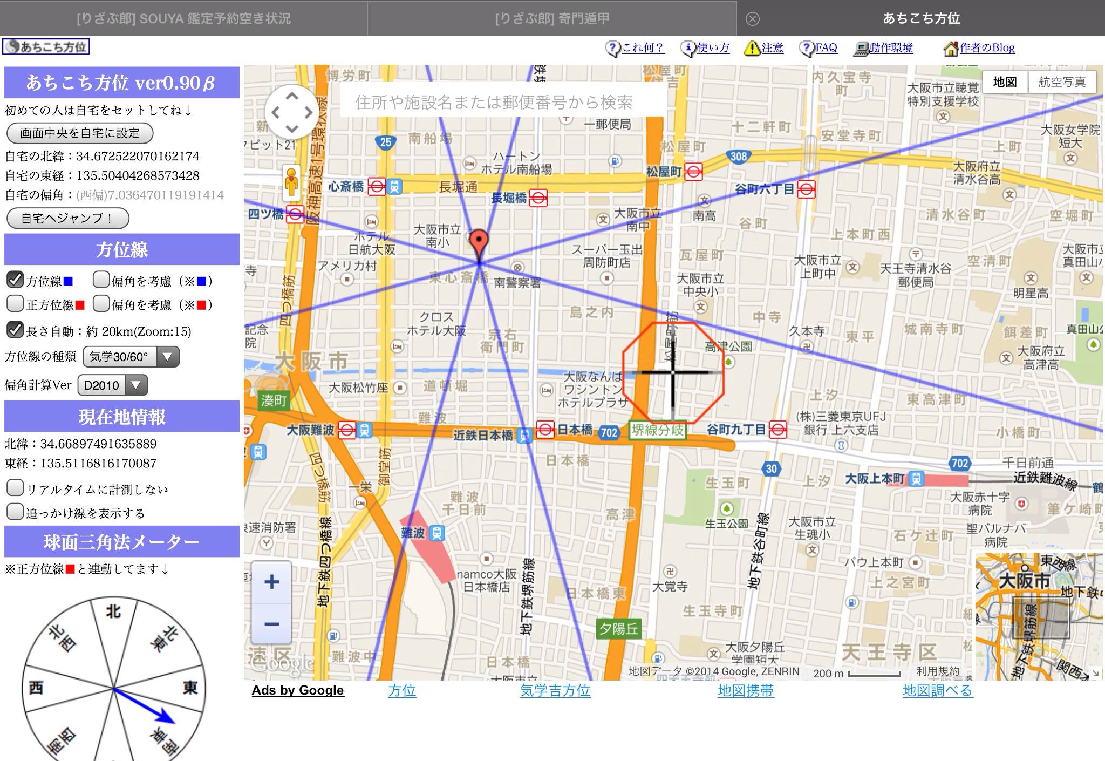Pan map right using the arrow control
This screenshot has height=761, width=1105.
[x=309, y=112]
